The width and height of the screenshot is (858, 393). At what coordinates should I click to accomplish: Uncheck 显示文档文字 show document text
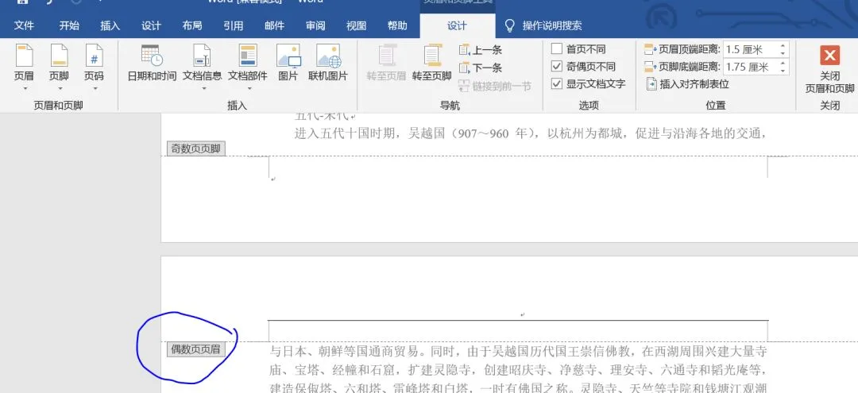click(556, 83)
